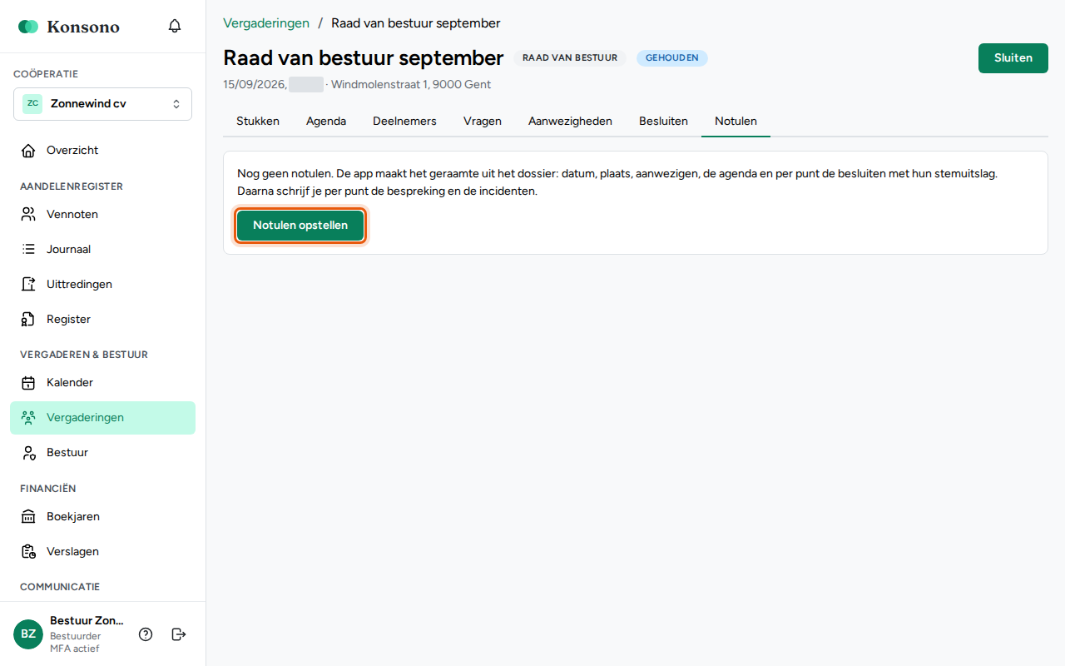1065x666 pixels.
Task: Select the Notulen tab
Action: 736,122
